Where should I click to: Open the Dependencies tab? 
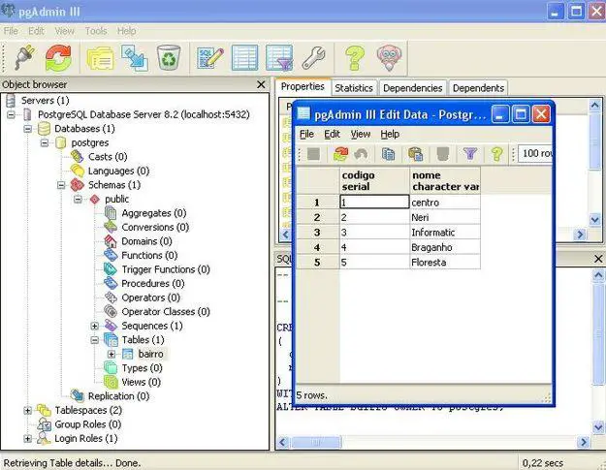(x=414, y=88)
